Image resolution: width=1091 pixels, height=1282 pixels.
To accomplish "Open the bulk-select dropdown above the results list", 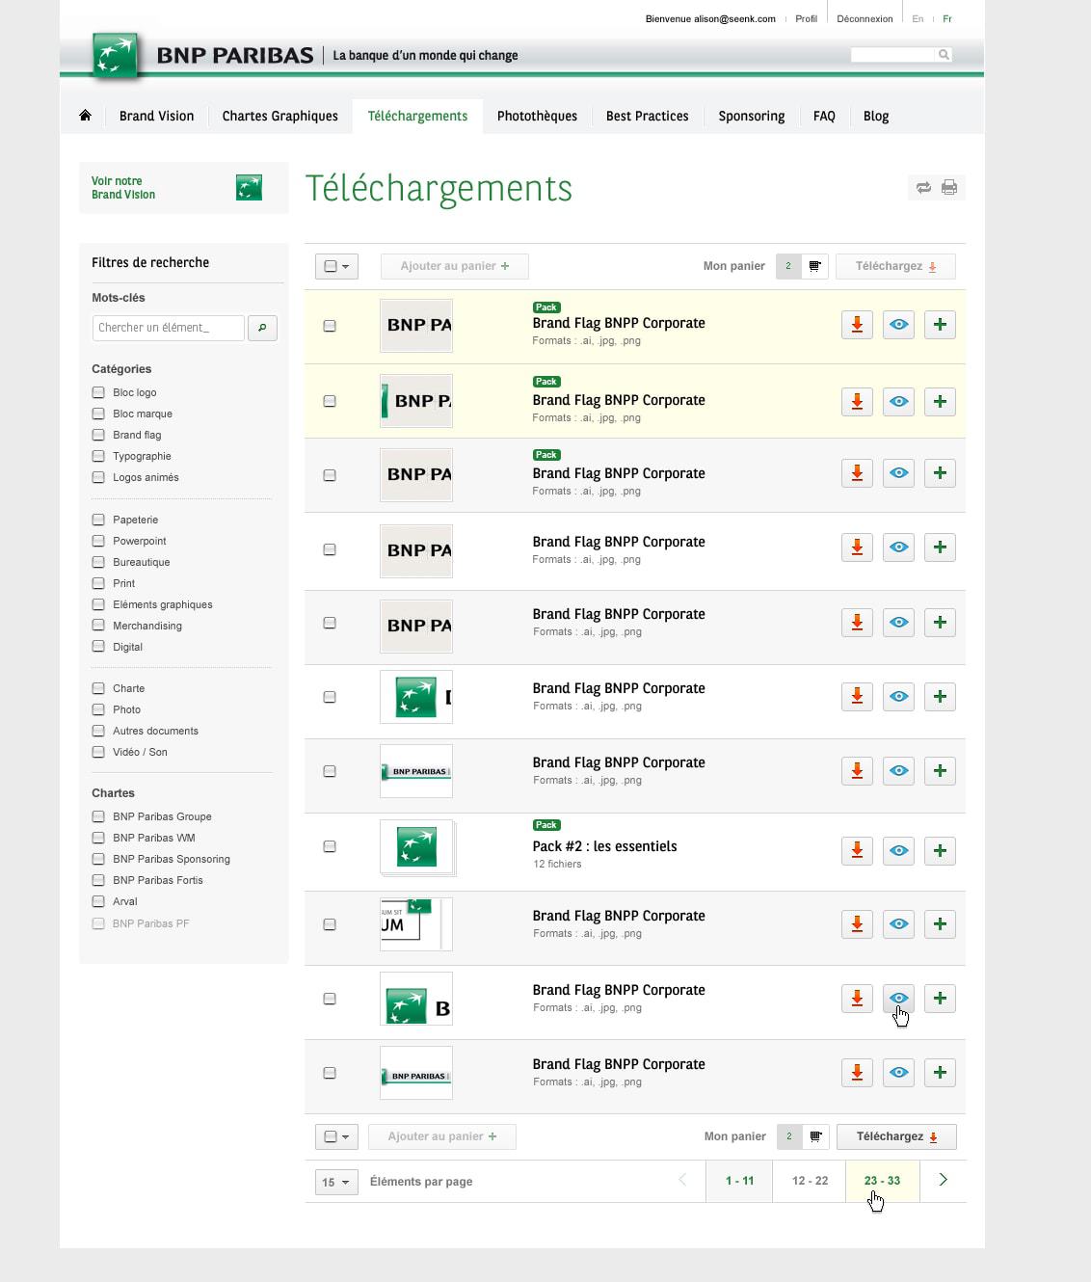I will coord(336,266).
